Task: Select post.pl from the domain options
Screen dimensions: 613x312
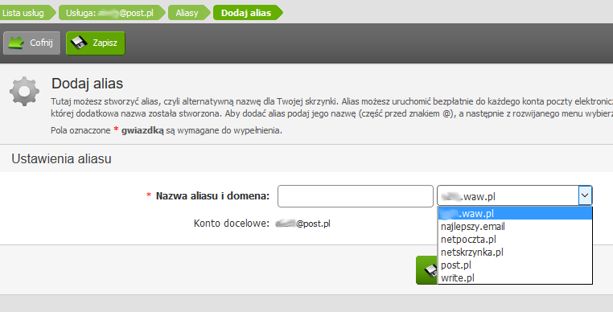Action: 515,265
